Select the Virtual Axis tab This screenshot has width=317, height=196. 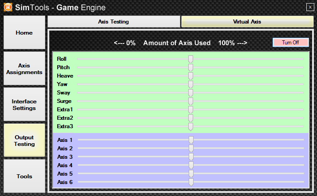click(x=247, y=22)
